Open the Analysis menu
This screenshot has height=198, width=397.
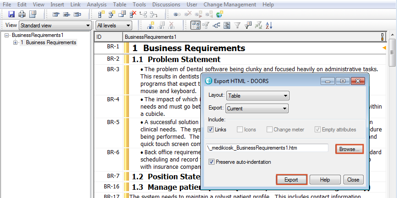(x=96, y=4)
